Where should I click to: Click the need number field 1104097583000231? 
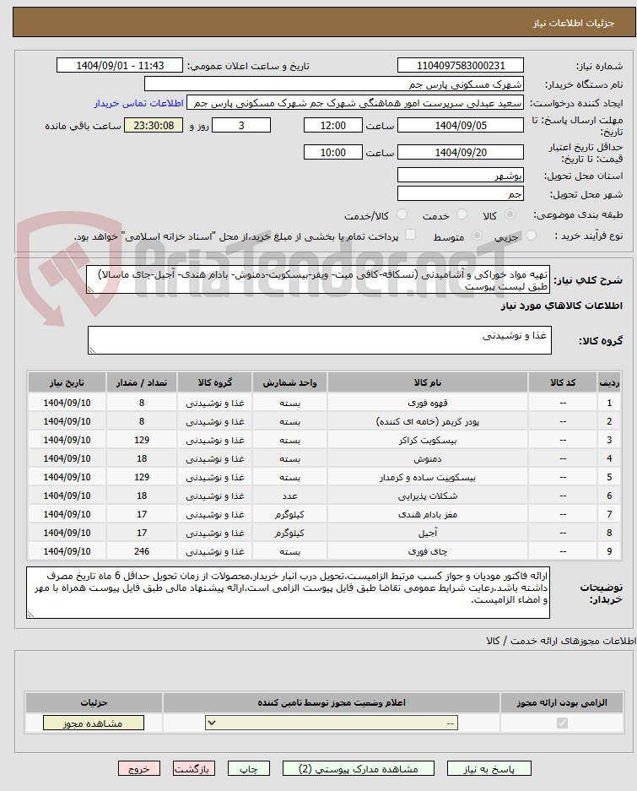coord(461,66)
